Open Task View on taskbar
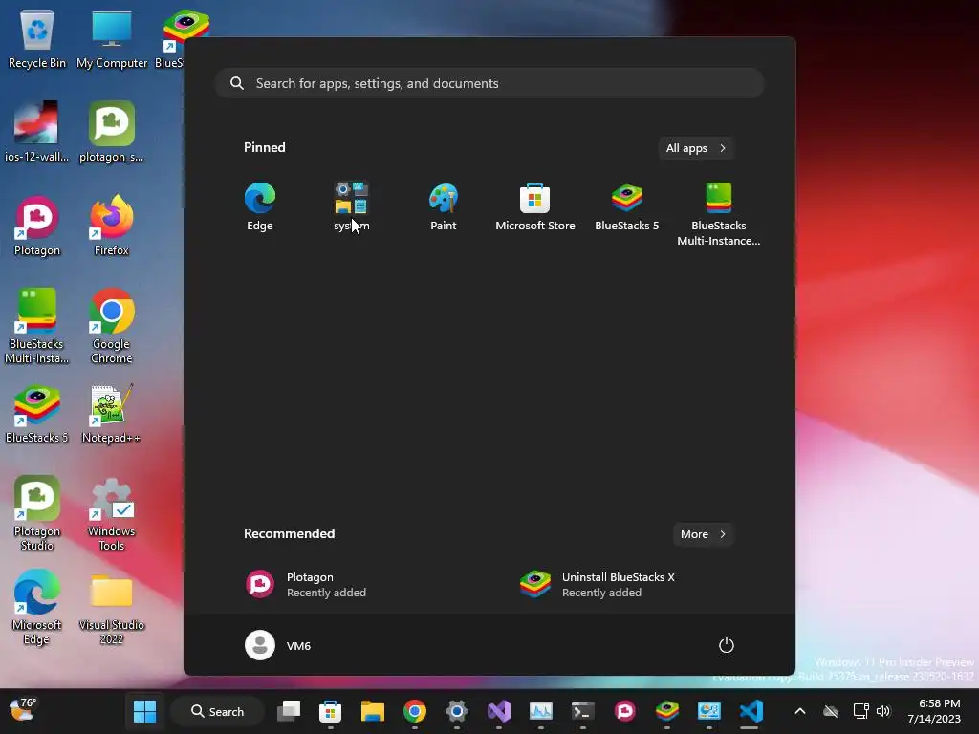 click(289, 711)
